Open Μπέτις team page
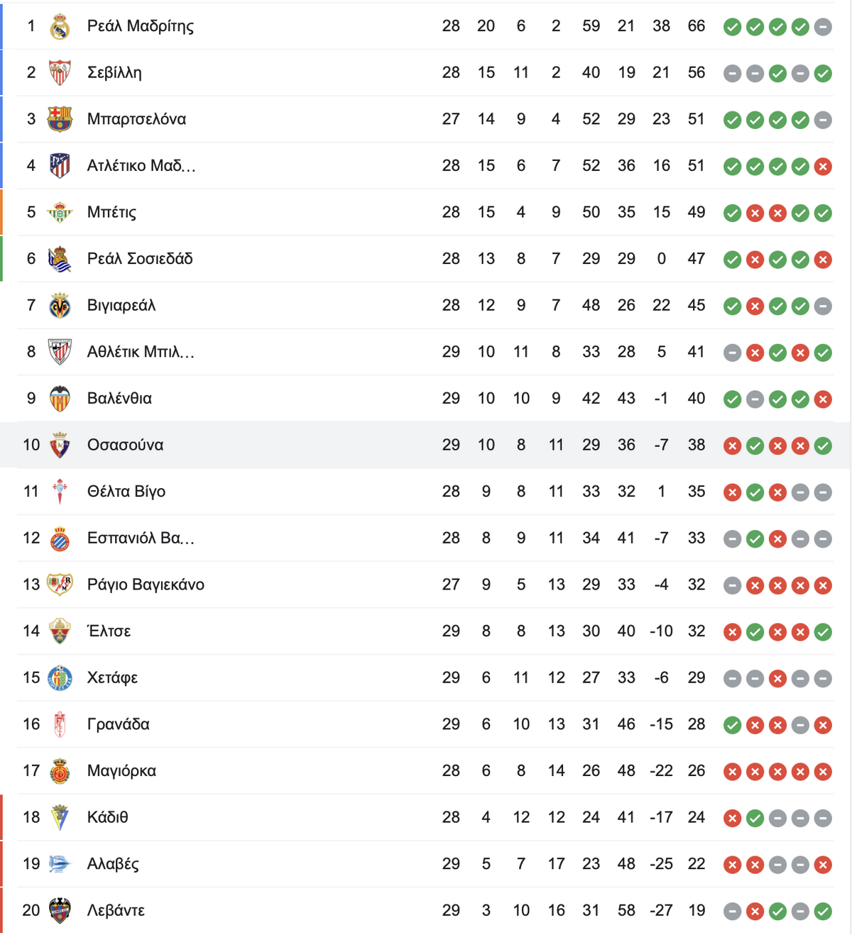 click(111, 212)
